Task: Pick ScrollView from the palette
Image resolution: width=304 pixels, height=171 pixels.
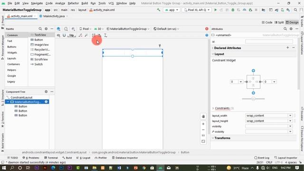Action: (41, 59)
